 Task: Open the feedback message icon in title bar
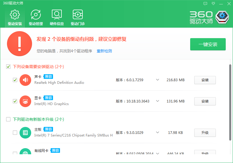click(x=205, y=4)
